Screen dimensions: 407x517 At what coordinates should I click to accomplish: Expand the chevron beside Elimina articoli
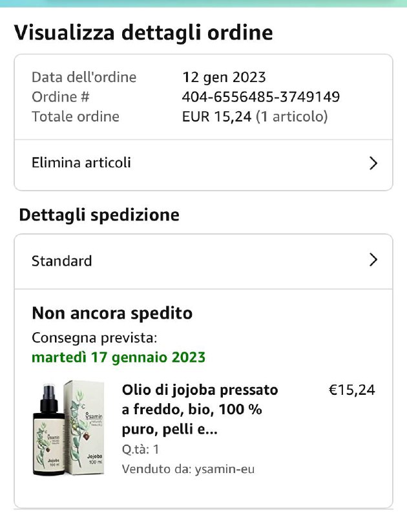373,164
